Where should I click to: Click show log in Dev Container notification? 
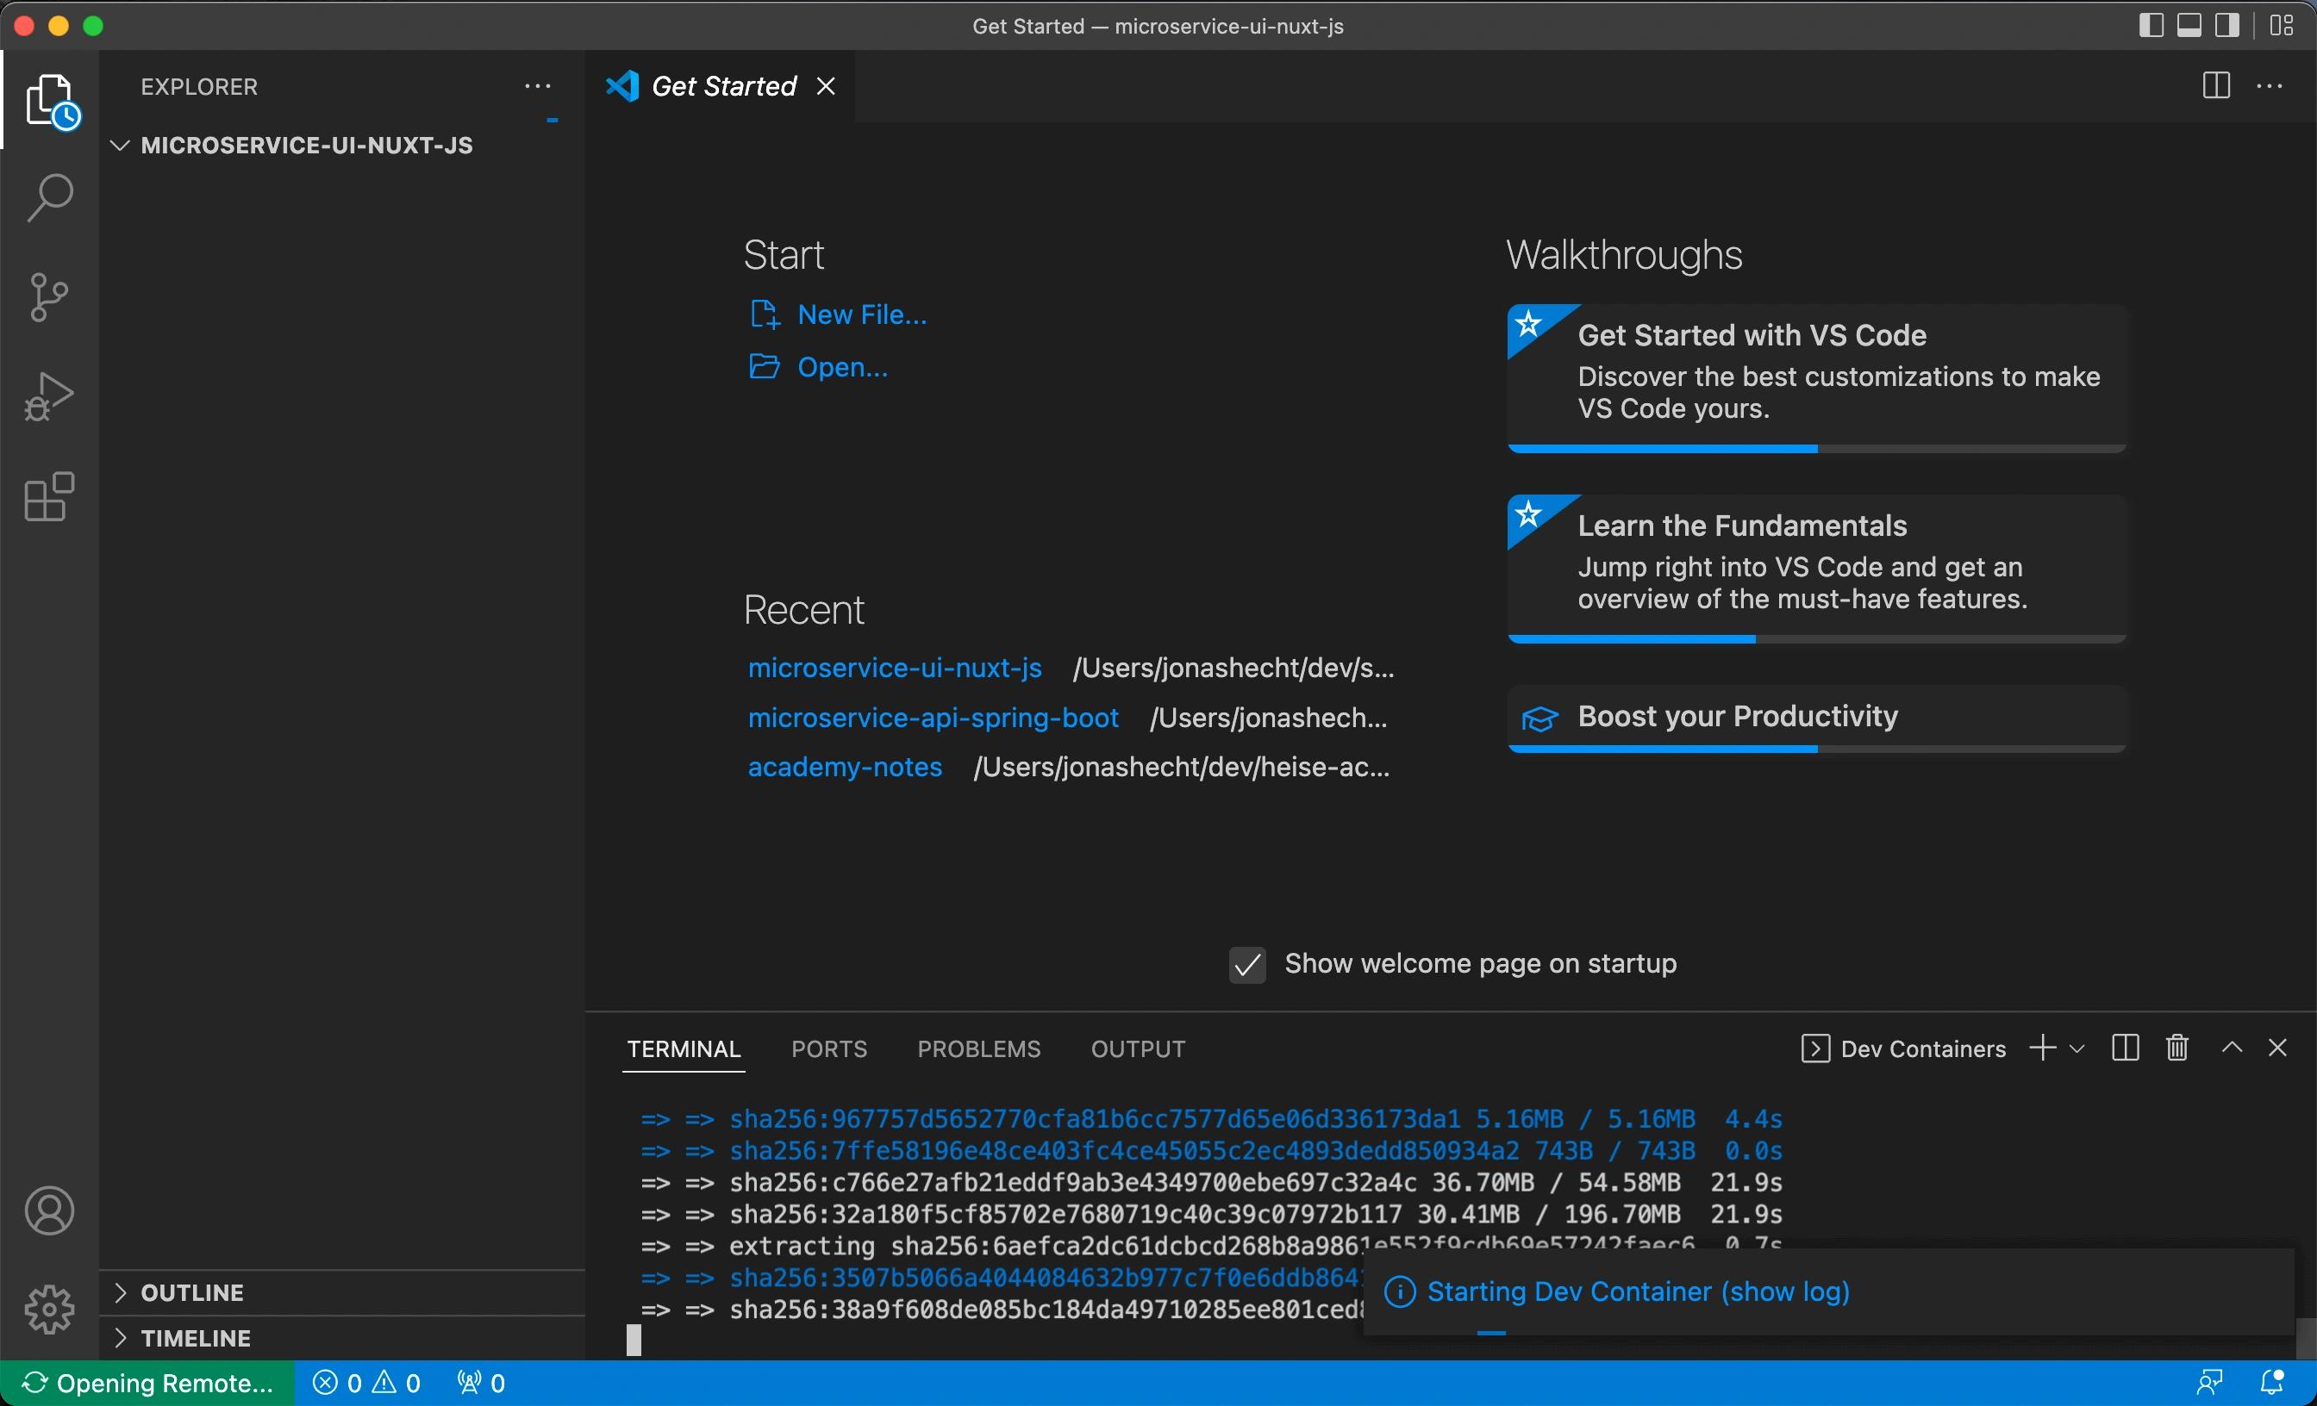1785,1292
